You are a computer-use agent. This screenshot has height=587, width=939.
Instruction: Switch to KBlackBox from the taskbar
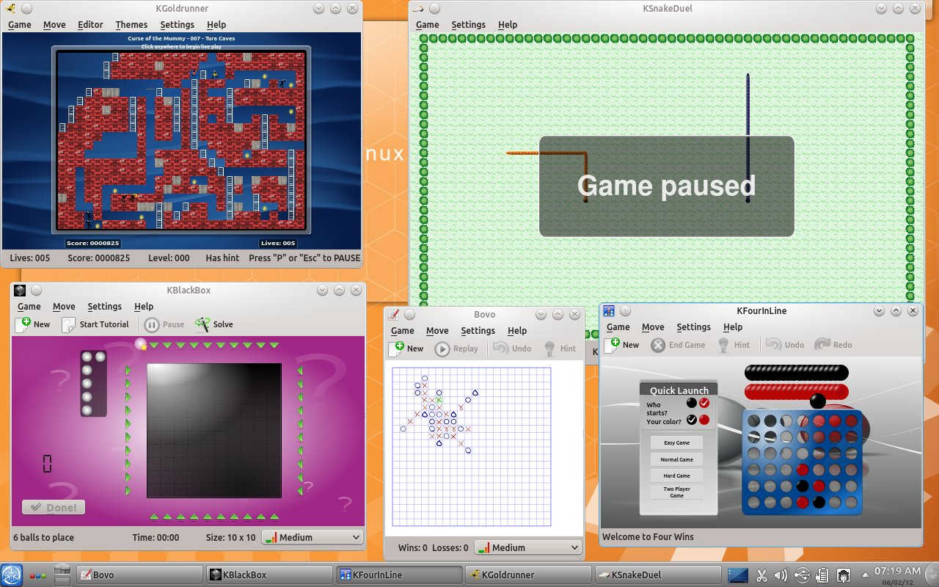pyautogui.click(x=269, y=575)
